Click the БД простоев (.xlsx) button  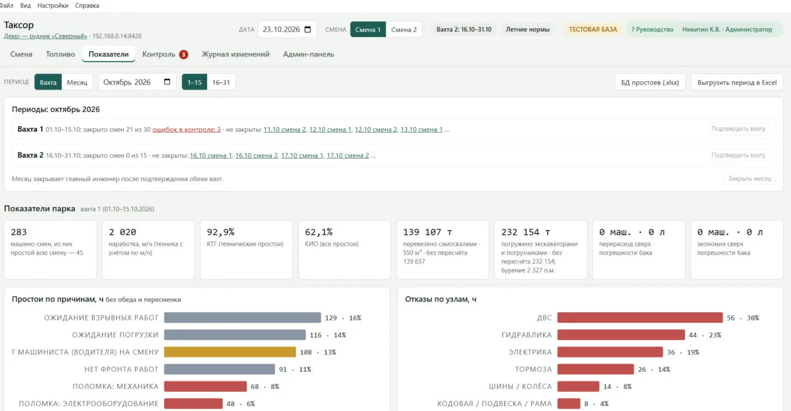click(651, 82)
